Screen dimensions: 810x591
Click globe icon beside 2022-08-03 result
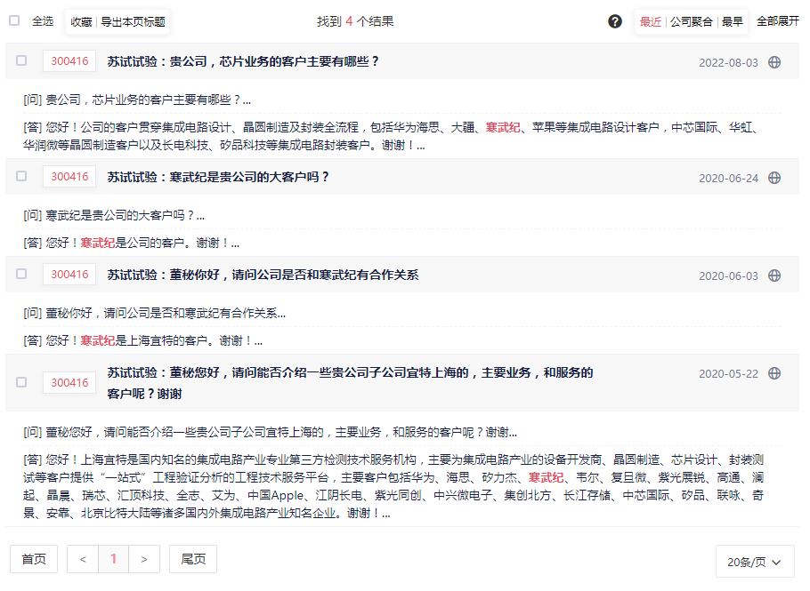pos(774,62)
